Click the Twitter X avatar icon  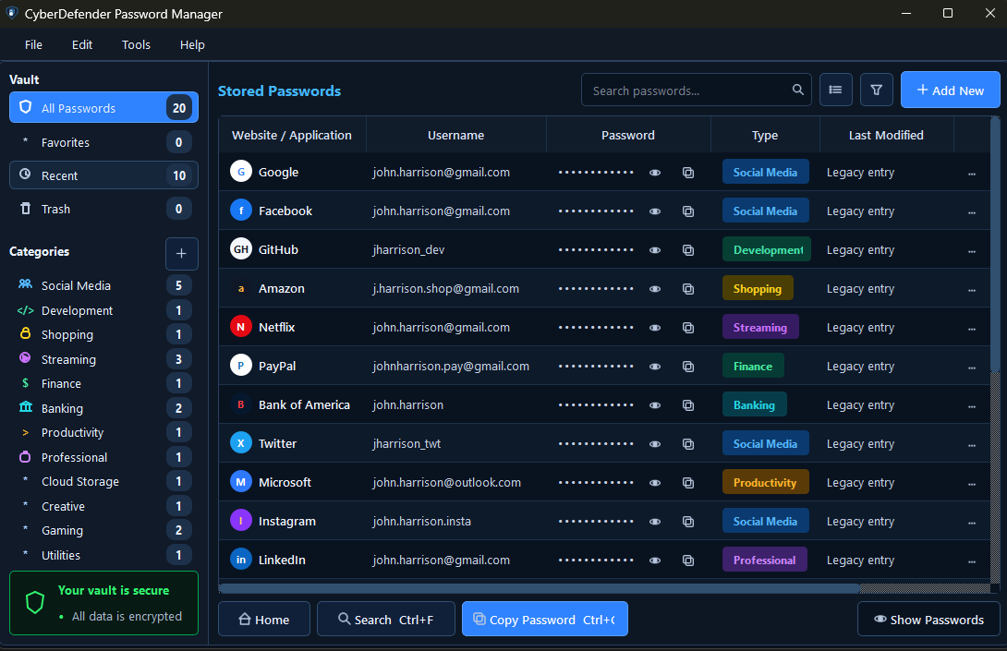click(241, 443)
